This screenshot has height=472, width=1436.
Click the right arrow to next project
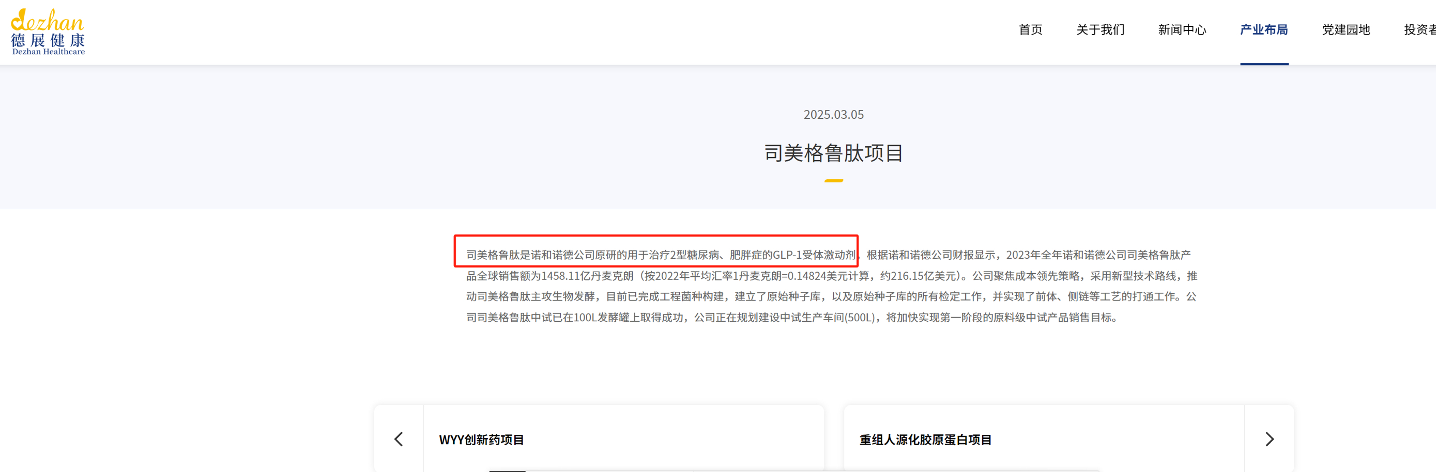[1270, 438]
